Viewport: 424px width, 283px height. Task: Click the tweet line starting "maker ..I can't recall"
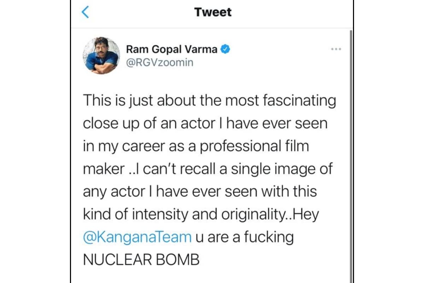point(208,169)
